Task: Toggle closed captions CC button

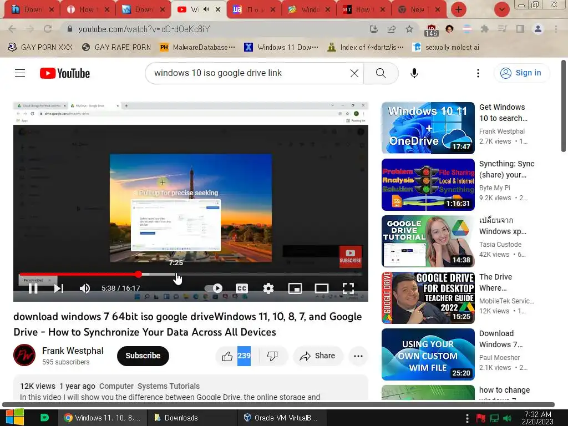Action: point(242,288)
